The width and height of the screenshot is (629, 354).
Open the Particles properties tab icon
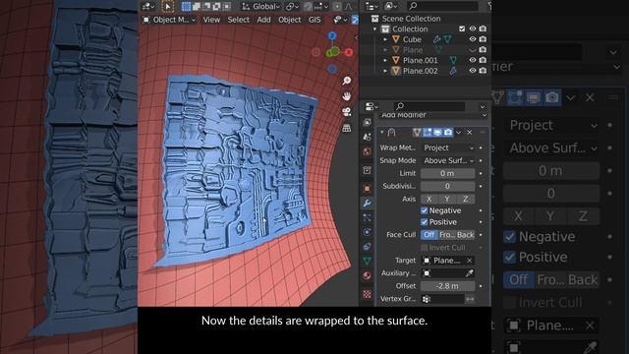point(367,218)
